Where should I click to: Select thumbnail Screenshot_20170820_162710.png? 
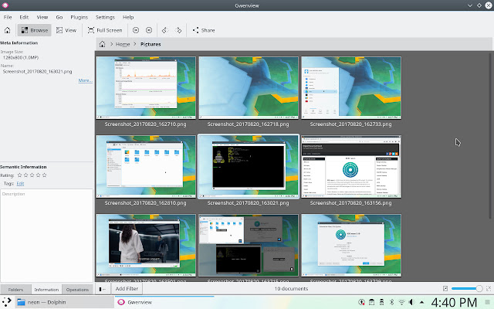click(x=146, y=88)
